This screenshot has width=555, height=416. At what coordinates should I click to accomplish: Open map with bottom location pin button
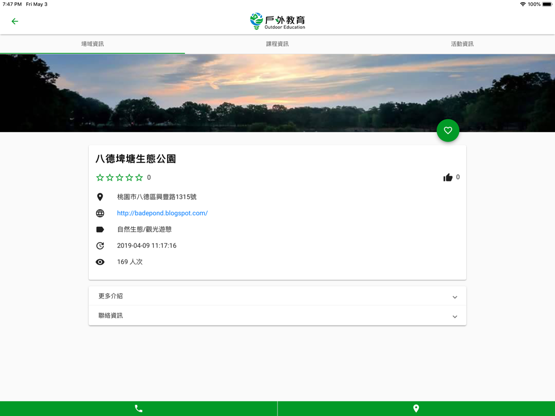pyautogui.click(x=416, y=409)
